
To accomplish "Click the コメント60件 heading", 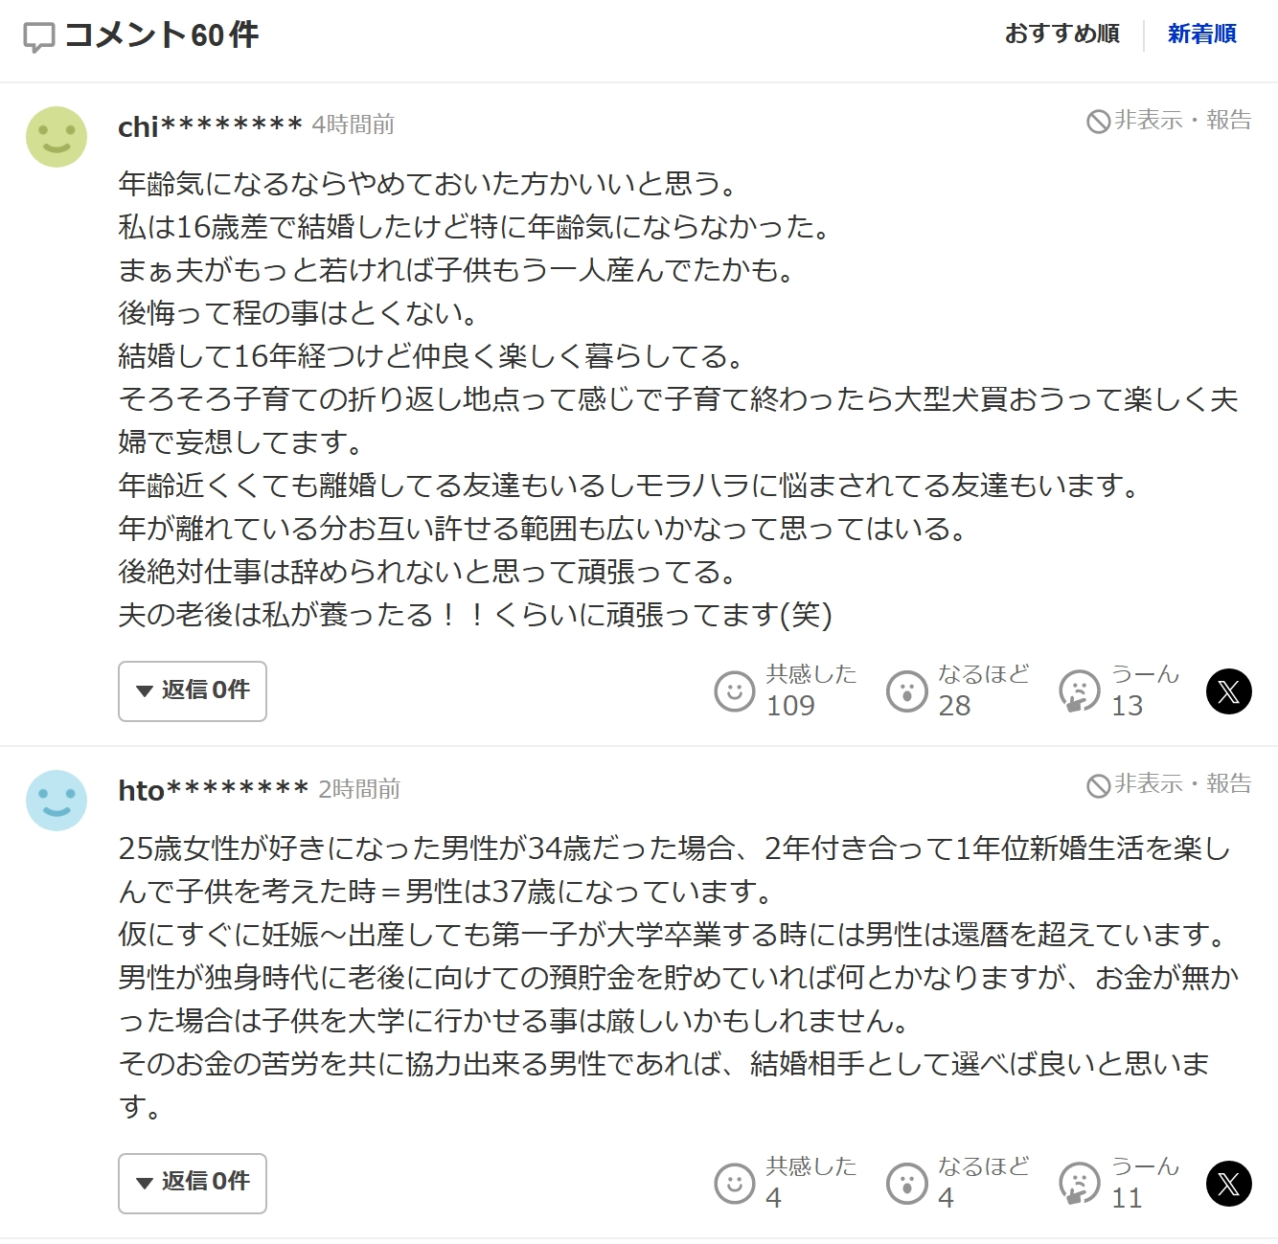I will [161, 35].
